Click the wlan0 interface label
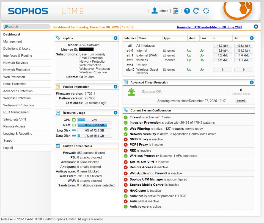This screenshot has width=264, height=223. click(130, 69)
